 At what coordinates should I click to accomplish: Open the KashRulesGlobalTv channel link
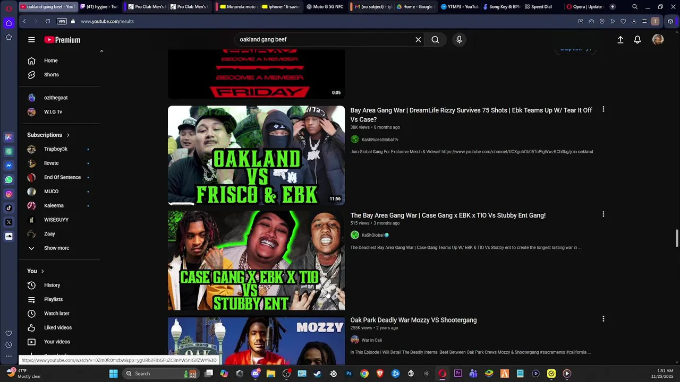tap(380, 140)
